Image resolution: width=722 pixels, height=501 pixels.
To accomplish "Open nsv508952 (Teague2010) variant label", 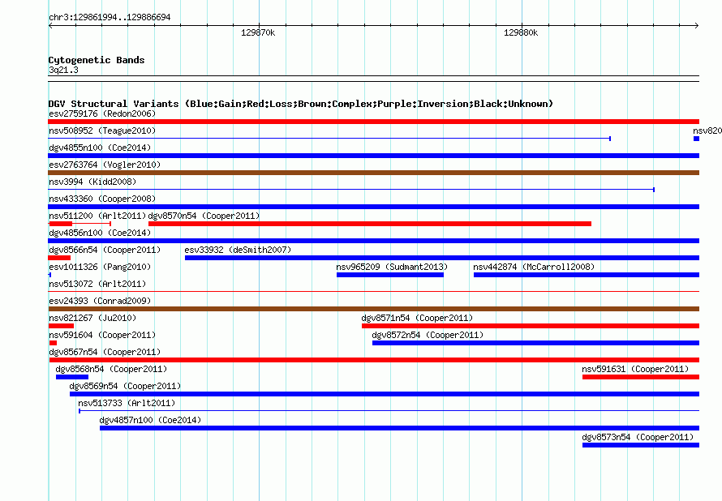I will tap(102, 131).
